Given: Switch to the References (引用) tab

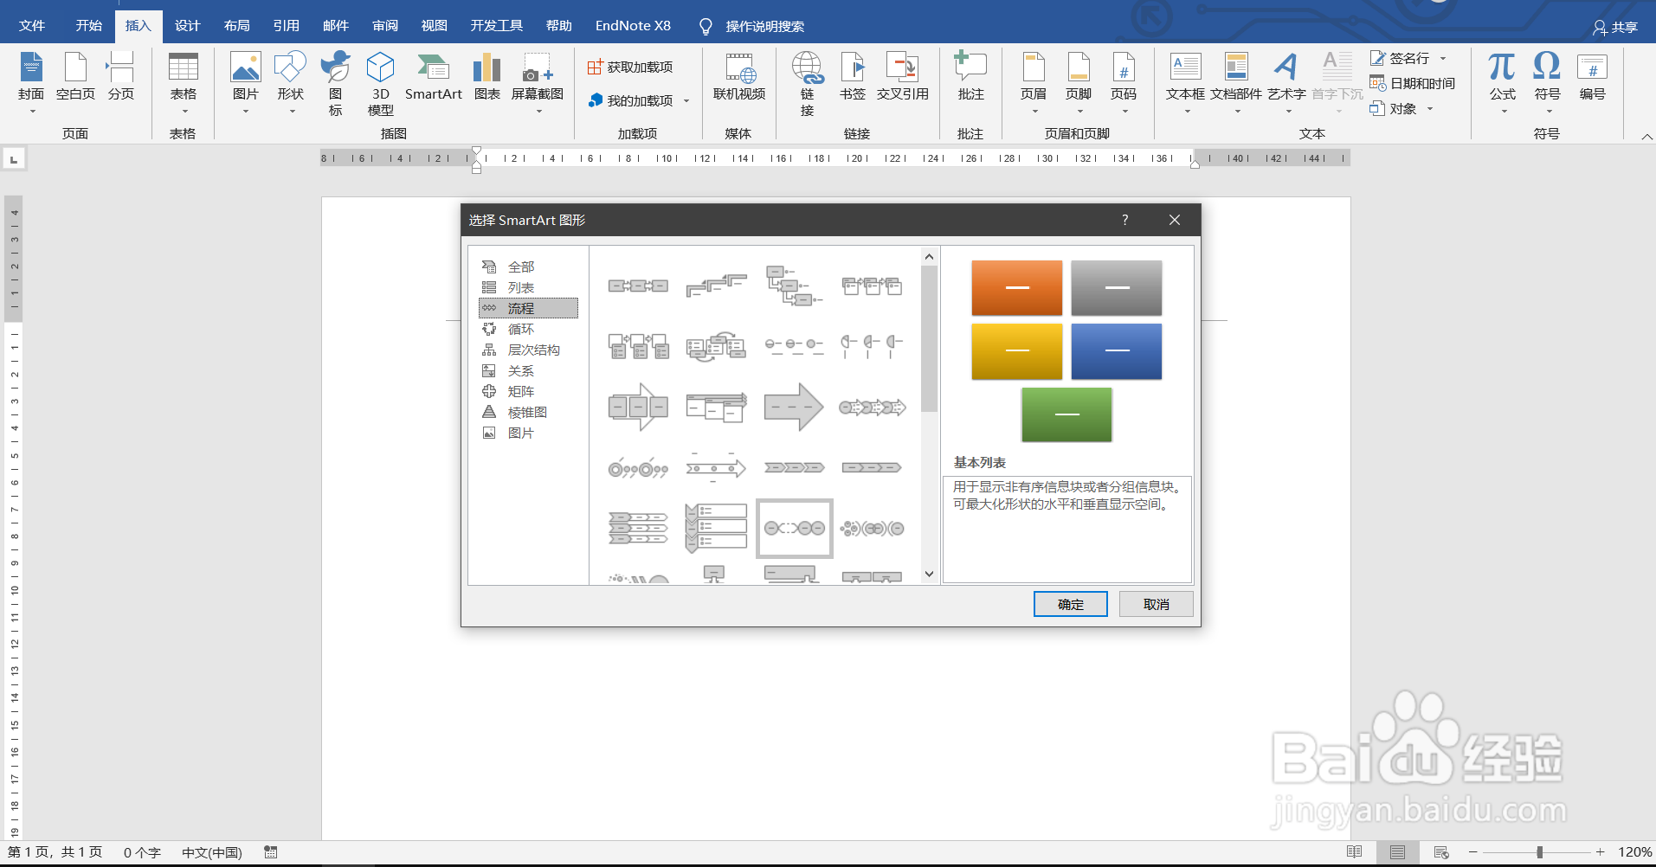Looking at the screenshot, I should click(286, 25).
